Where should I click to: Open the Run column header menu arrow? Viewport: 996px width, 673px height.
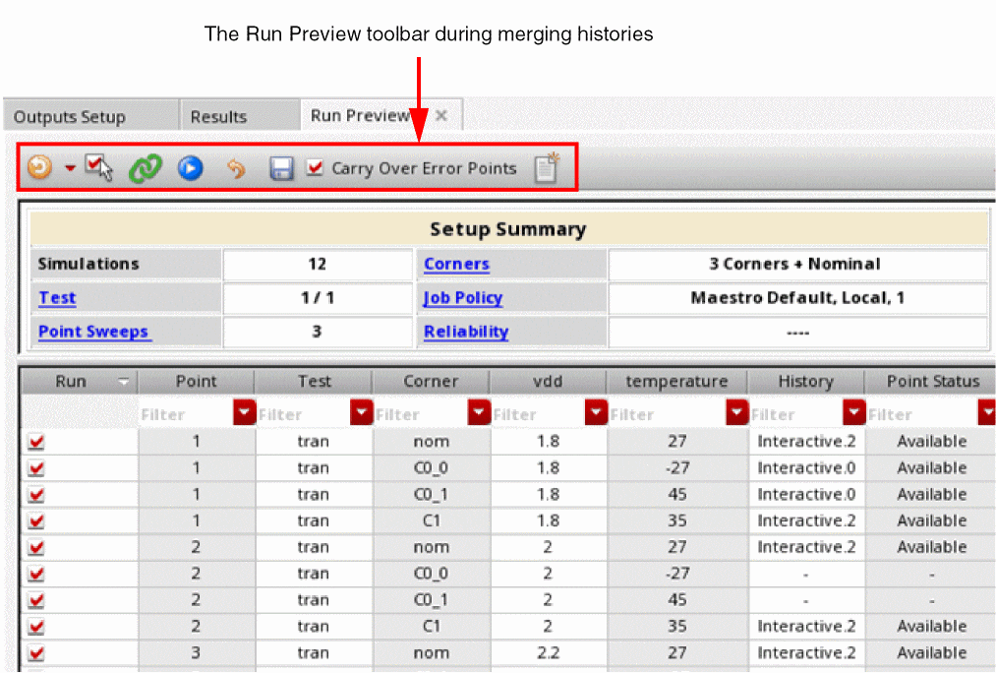coord(124,382)
